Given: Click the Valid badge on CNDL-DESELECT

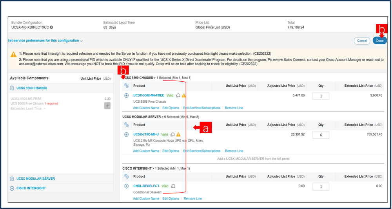Looking at the screenshot, I should [165, 186].
